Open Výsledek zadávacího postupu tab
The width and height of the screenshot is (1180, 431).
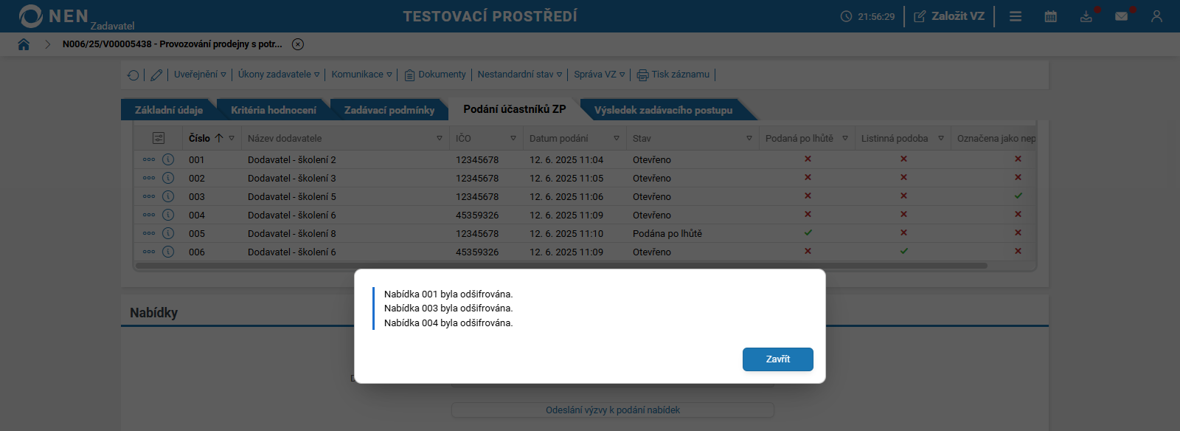664,110
